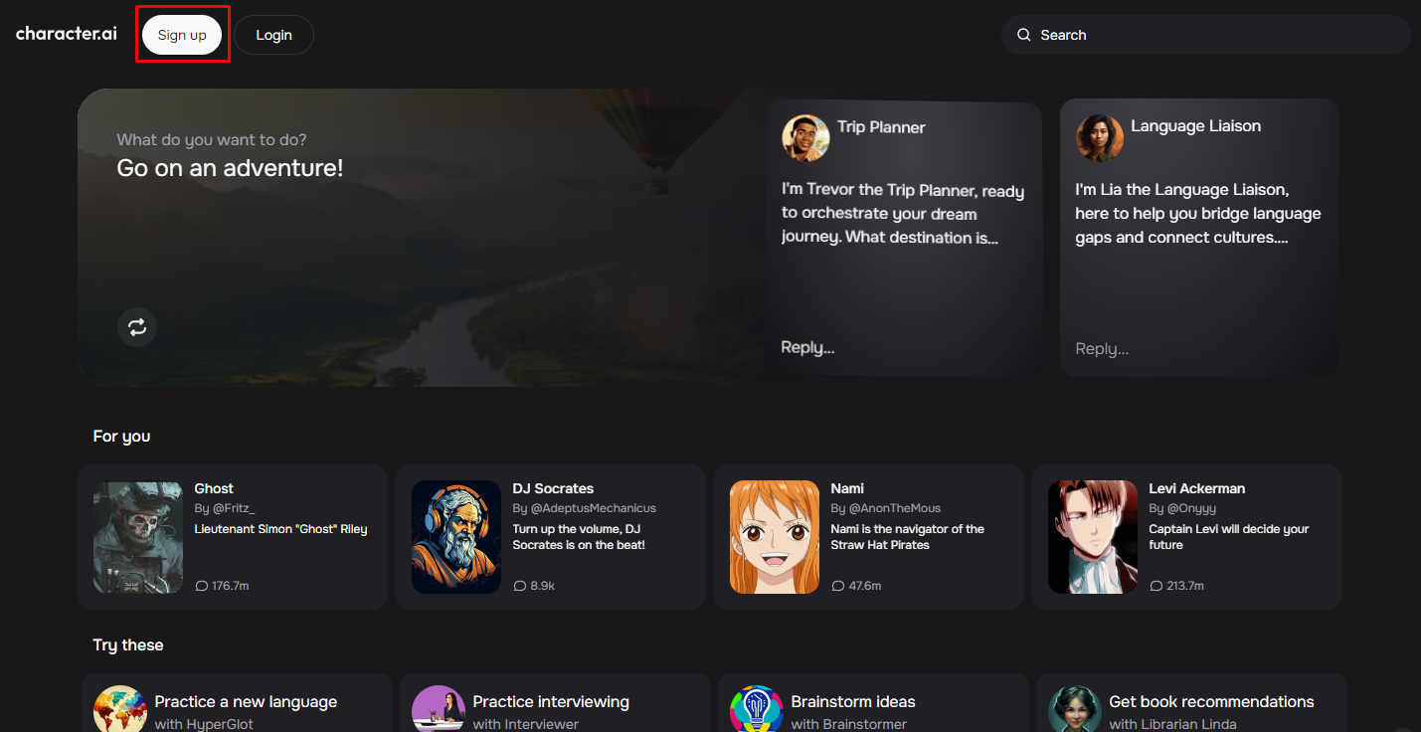1421x732 pixels.
Task: Select Brainstorm ideas
Action: [853, 702]
